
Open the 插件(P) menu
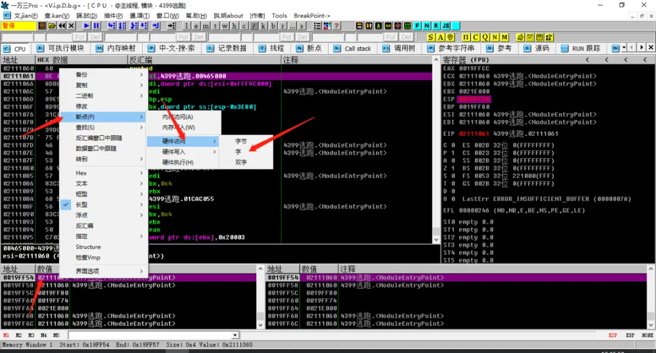114,15
